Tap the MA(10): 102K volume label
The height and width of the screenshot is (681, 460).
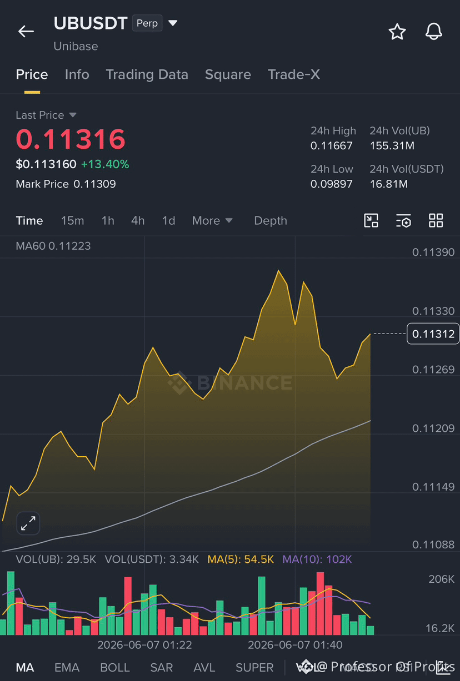point(317,559)
